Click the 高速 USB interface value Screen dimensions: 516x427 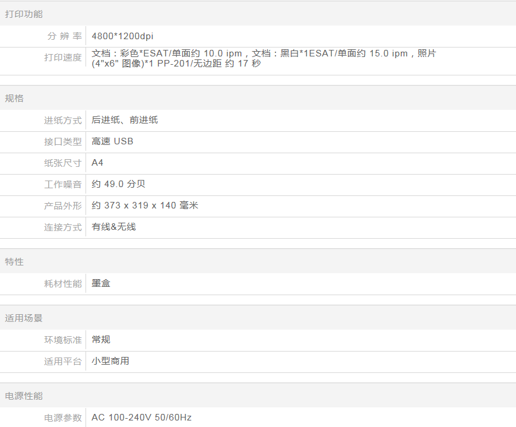[x=112, y=141]
